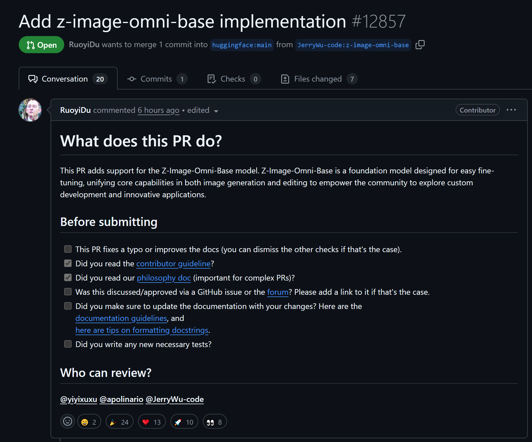532x442 pixels.
Task: Open the @apolinario mention
Action: point(121,399)
